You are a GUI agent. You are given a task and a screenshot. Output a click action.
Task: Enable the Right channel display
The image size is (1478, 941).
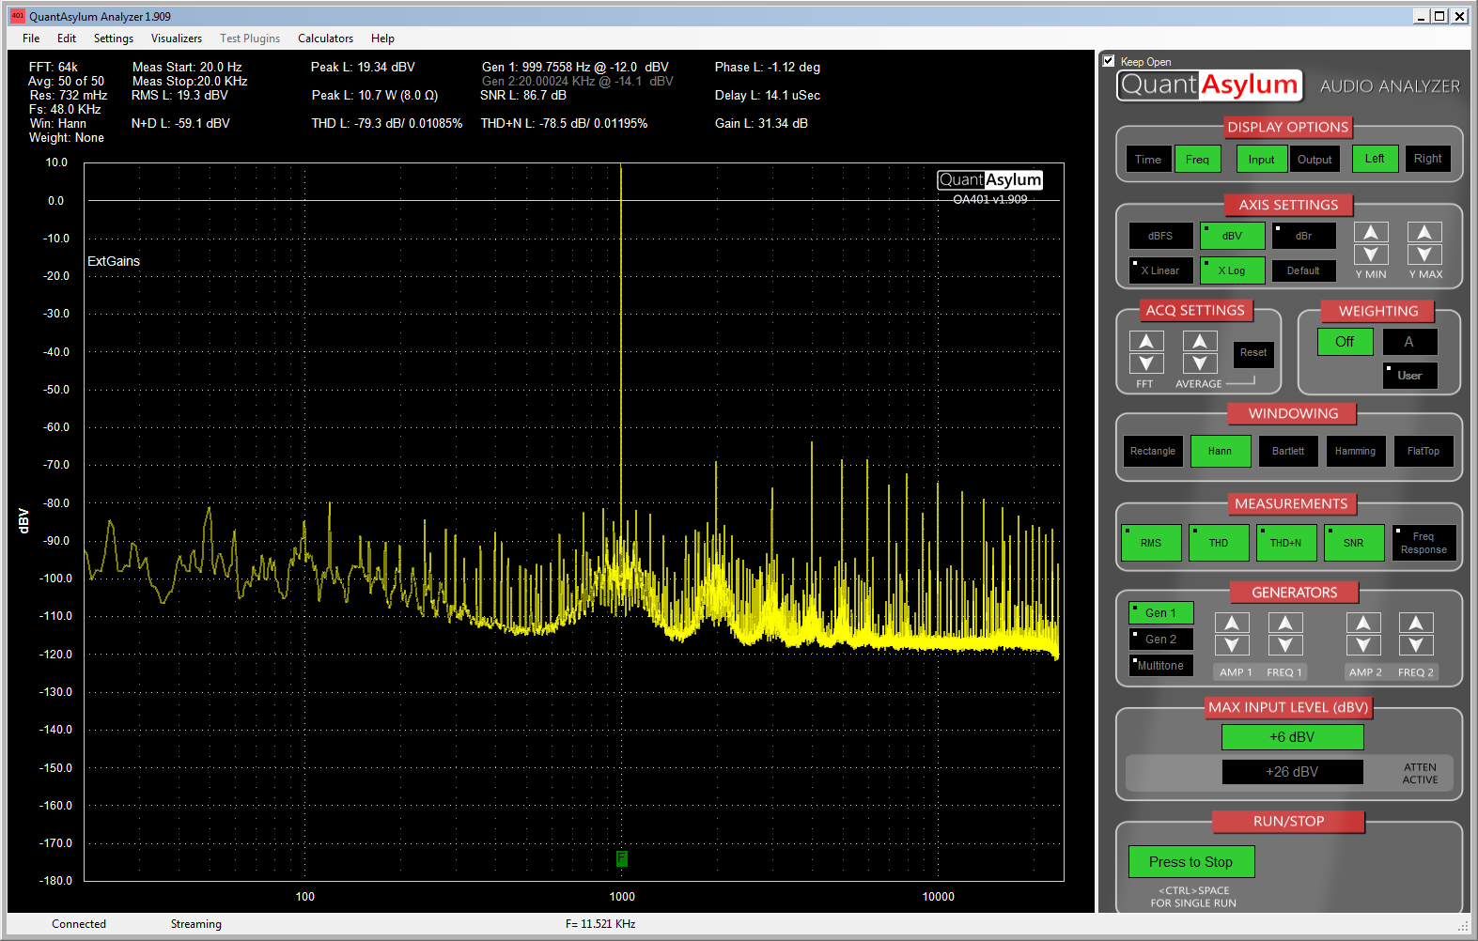(x=1428, y=159)
